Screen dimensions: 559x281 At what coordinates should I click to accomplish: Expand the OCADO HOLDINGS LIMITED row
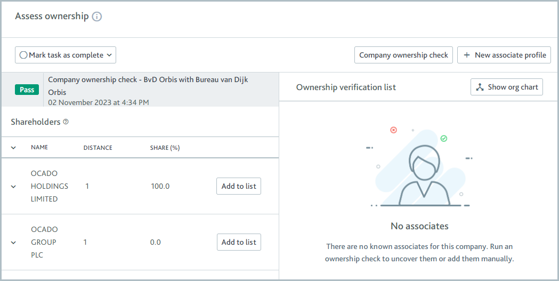(13, 186)
